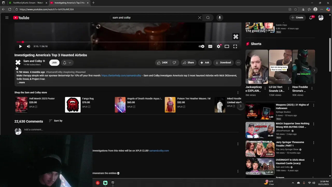Download the video
This screenshot has width=332, height=187.
coord(223,63)
